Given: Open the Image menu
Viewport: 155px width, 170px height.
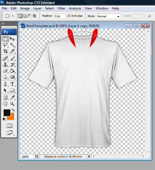Looking at the screenshot, I should (x=25, y=8).
